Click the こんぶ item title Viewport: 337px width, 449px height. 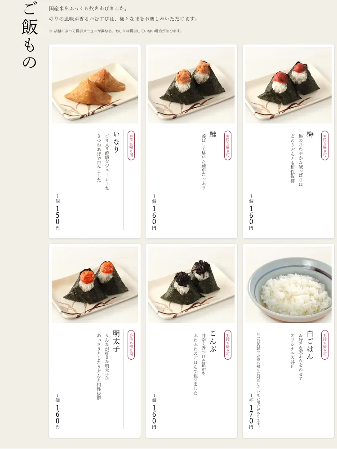tap(213, 341)
